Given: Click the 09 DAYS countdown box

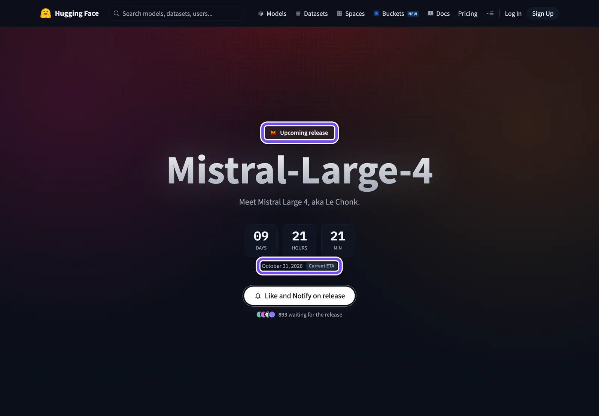Looking at the screenshot, I should (261, 240).
